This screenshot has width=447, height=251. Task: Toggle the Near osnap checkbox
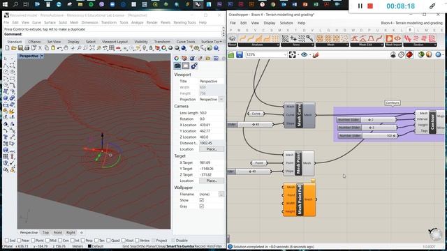tap(19, 241)
